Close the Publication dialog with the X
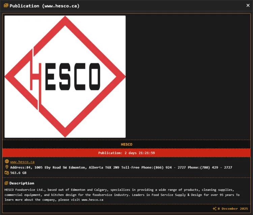This screenshot has width=253, height=215. [248, 5]
